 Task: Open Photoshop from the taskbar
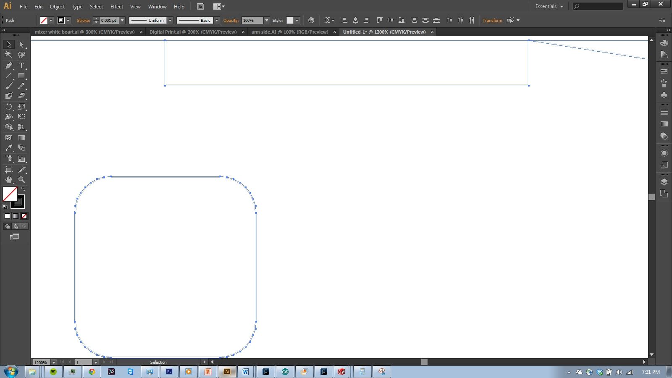tap(169, 372)
